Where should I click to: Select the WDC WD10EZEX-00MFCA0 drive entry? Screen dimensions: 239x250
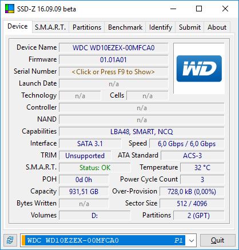coord(103,240)
